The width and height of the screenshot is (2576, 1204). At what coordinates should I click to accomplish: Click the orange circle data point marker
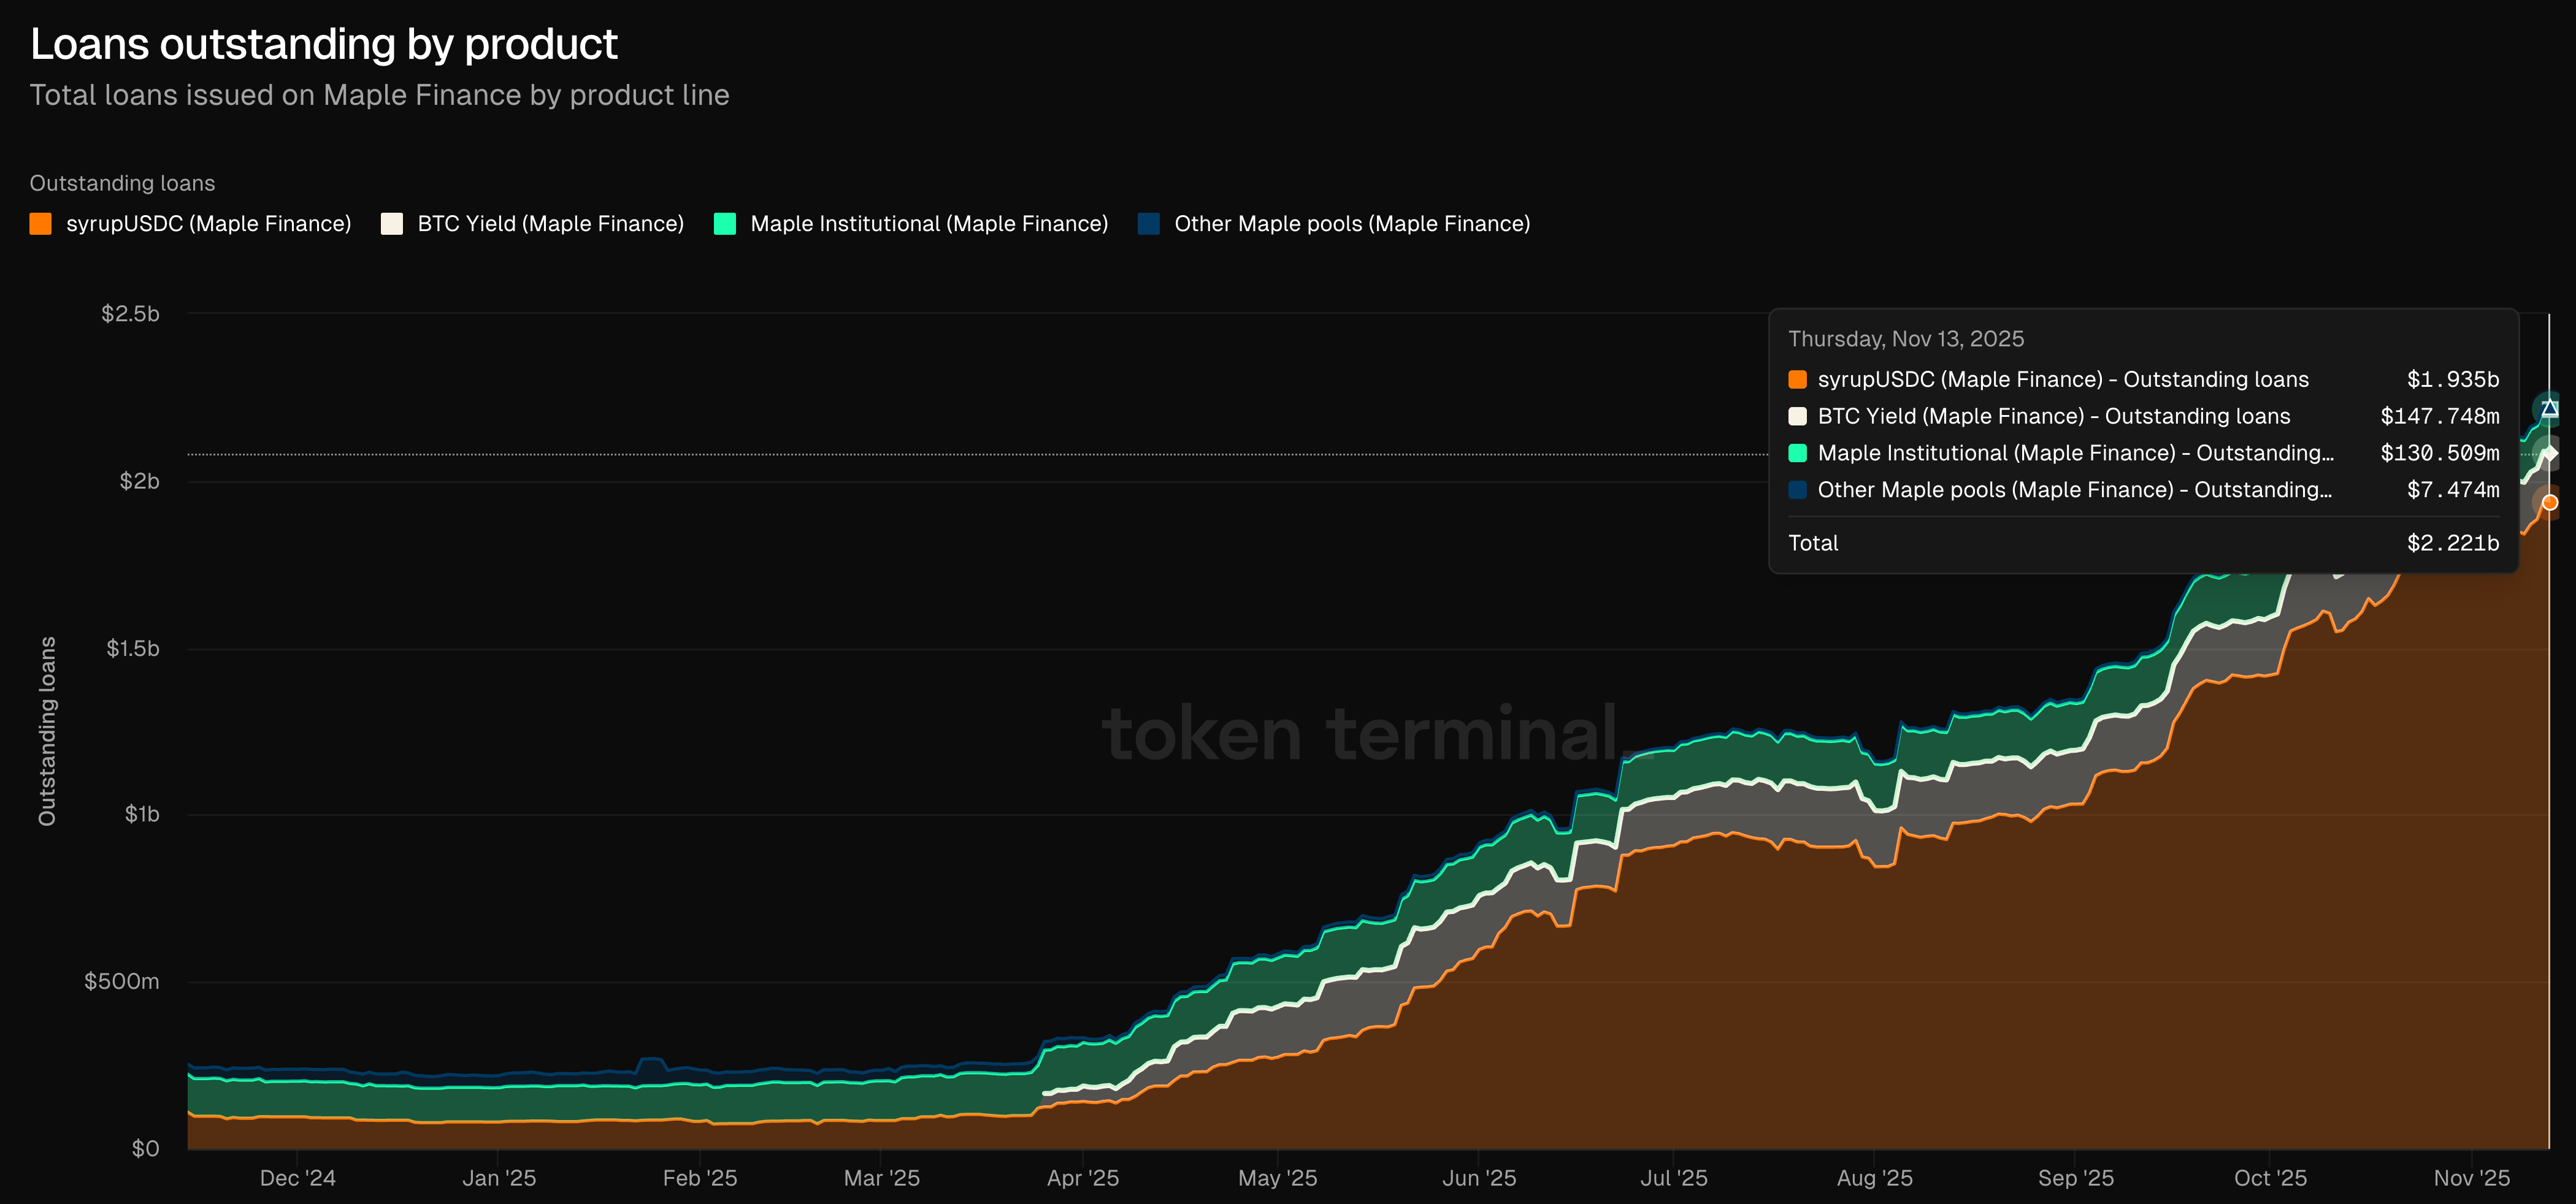tap(2549, 503)
